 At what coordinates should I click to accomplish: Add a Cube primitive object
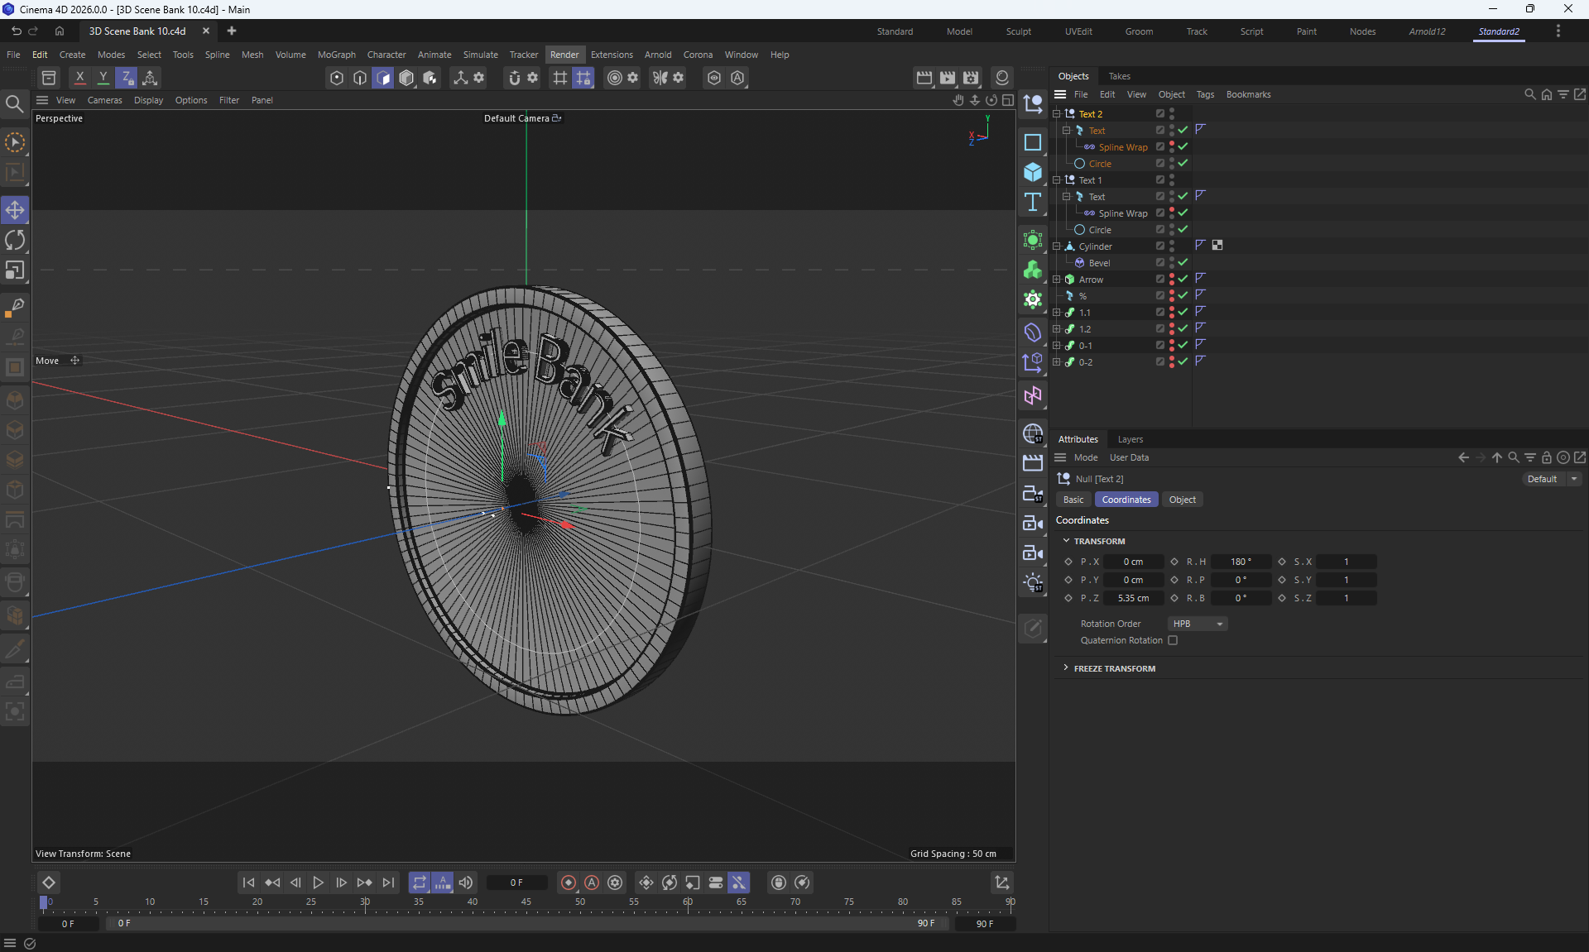coord(1032,172)
